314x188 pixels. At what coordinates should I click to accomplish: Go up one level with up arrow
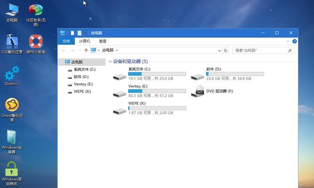[x=86, y=50]
